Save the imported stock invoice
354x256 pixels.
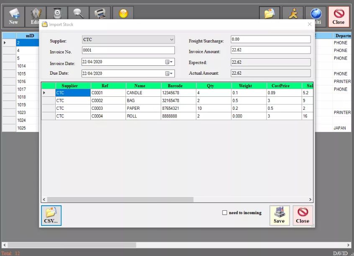279,215
